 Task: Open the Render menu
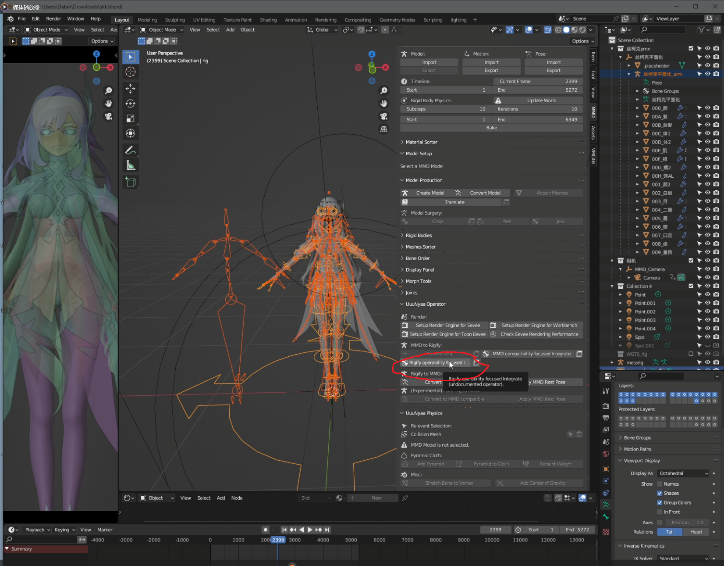click(53, 19)
